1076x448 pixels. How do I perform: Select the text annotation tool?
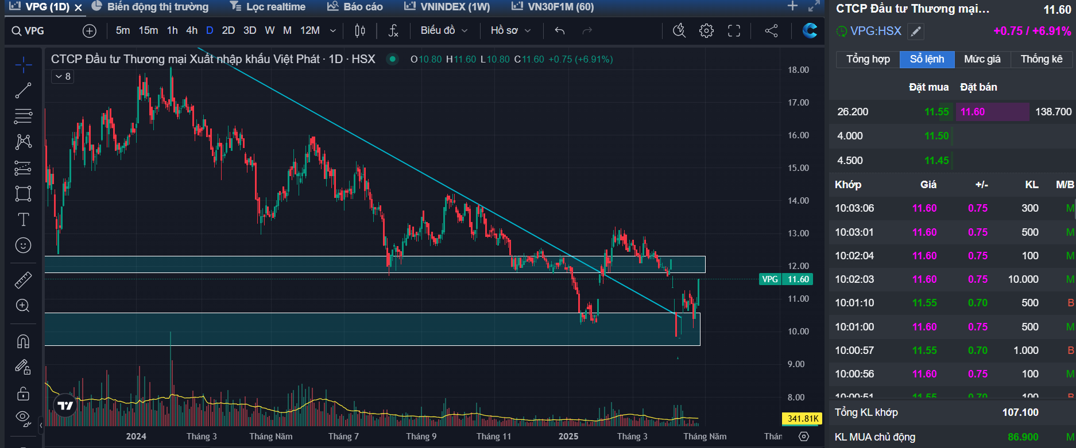[x=23, y=219]
